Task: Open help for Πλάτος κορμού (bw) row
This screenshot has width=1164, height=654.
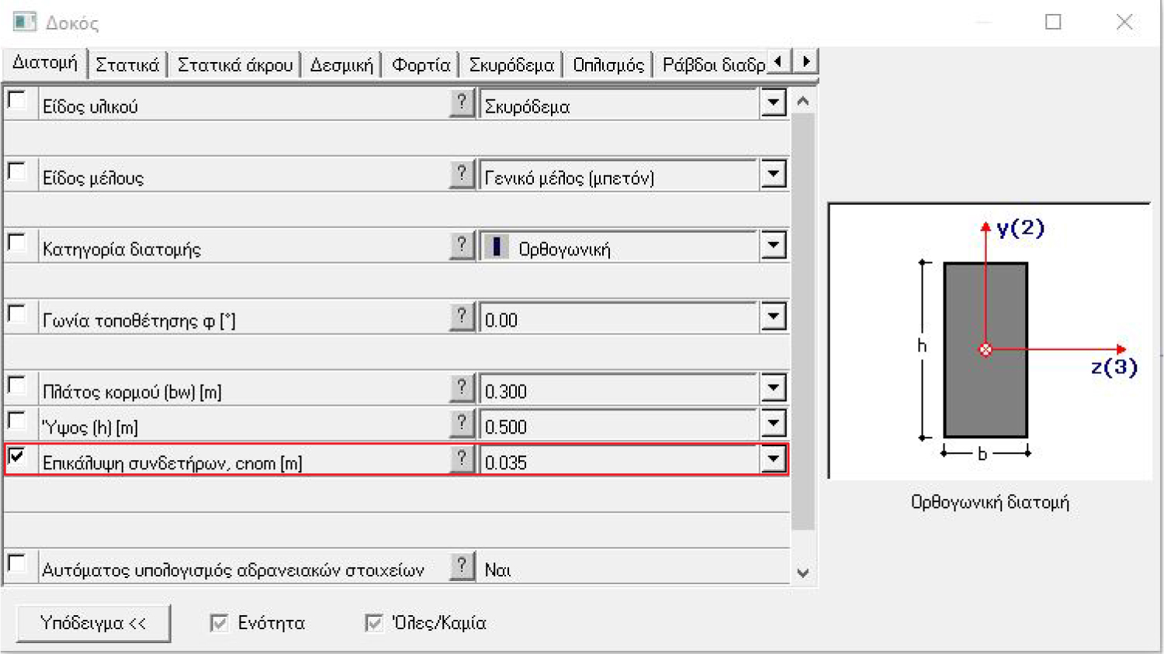Action: 462,388
